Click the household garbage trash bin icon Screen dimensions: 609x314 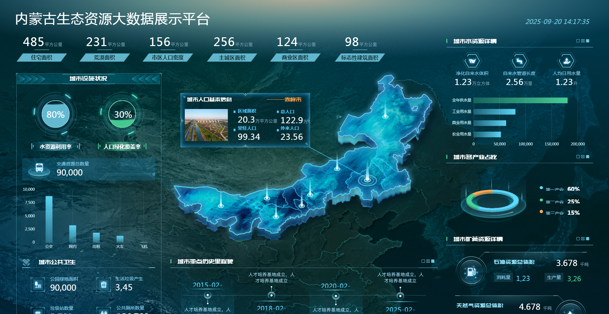point(103,284)
